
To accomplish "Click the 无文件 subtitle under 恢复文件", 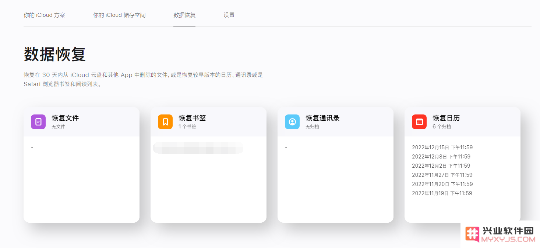I will click(x=58, y=127).
